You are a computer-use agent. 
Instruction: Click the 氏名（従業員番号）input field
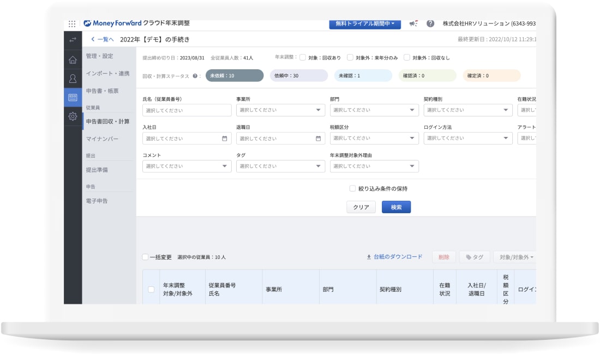[187, 110]
